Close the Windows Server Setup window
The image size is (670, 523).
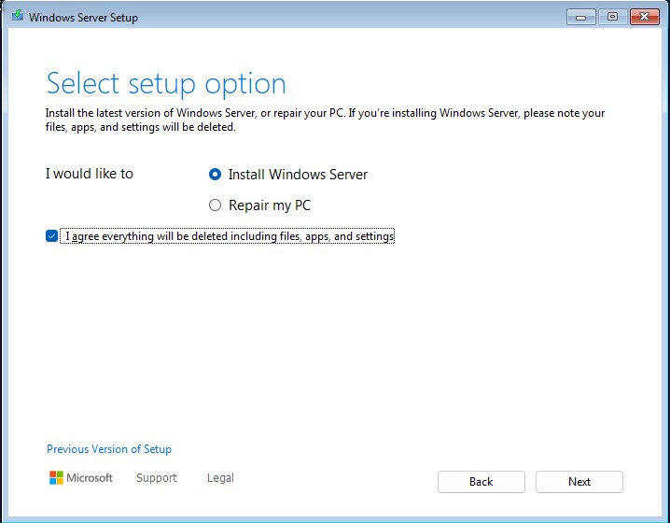point(644,16)
